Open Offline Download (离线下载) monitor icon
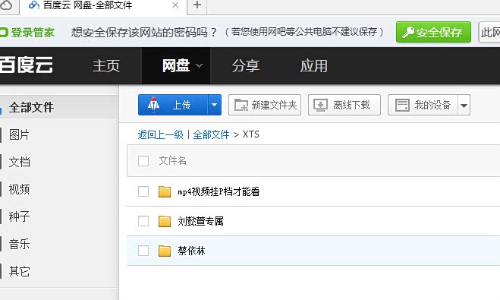The height and width of the screenshot is (300, 500). click(x=320, y=105)
